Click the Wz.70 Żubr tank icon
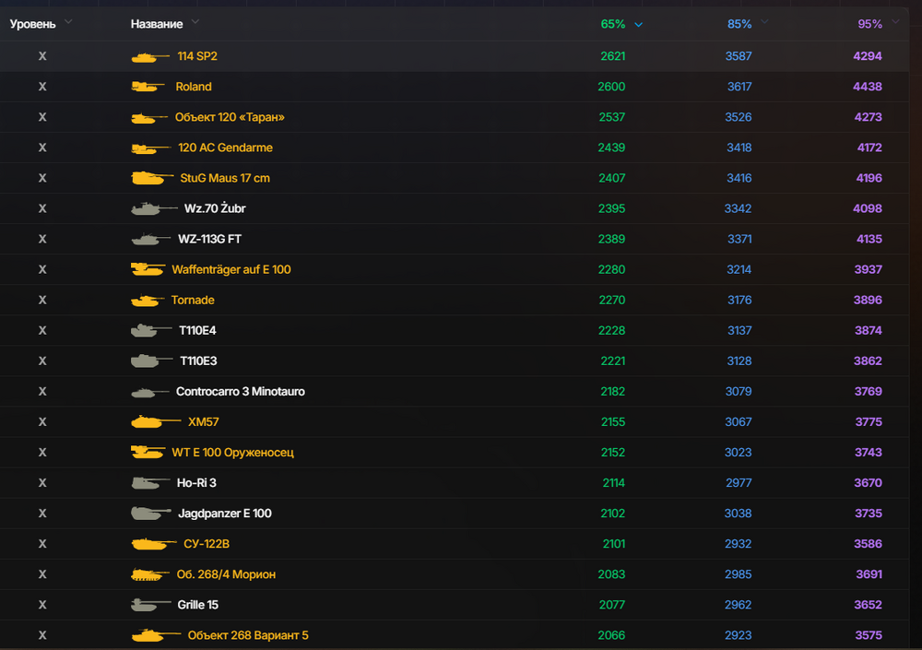 pyautogui.click(x=154, y=208)
